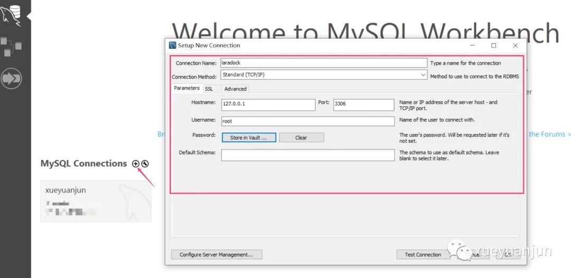Open manage connections wrench icon

[x=145, y=164]
